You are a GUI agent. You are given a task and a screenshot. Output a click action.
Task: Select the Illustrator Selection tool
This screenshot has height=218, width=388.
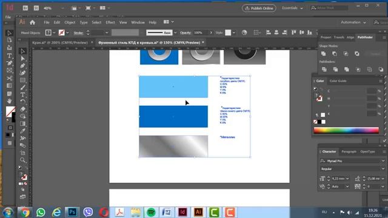22,51
